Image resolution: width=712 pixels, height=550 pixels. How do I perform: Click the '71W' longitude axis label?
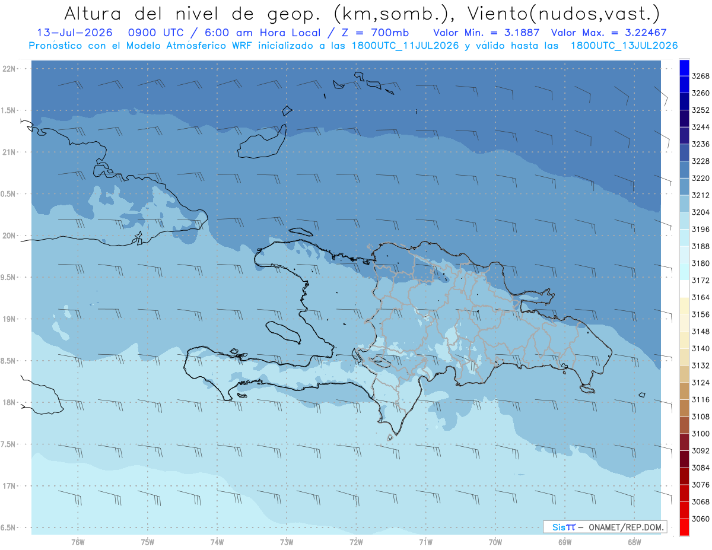point(425,542)
